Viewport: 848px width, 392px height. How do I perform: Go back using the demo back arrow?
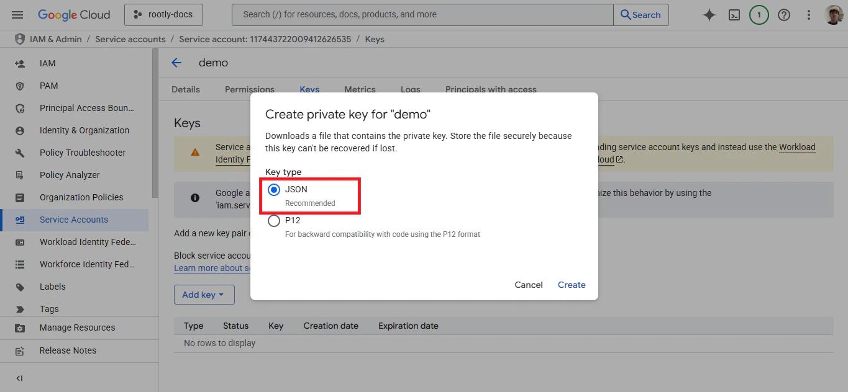(176, 62)
